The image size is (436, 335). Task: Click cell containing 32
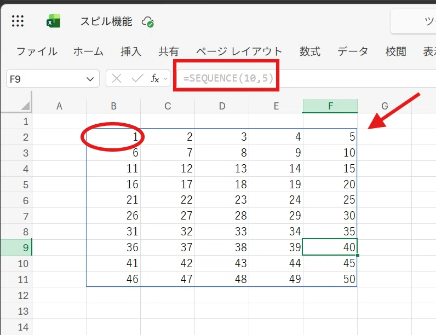click(168, 232)
